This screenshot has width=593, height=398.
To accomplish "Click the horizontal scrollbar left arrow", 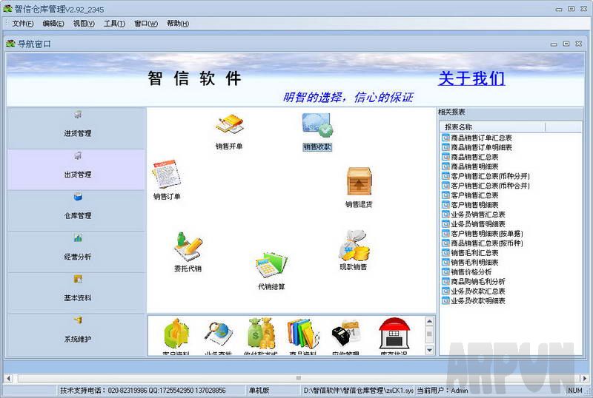I will point(8,378).
